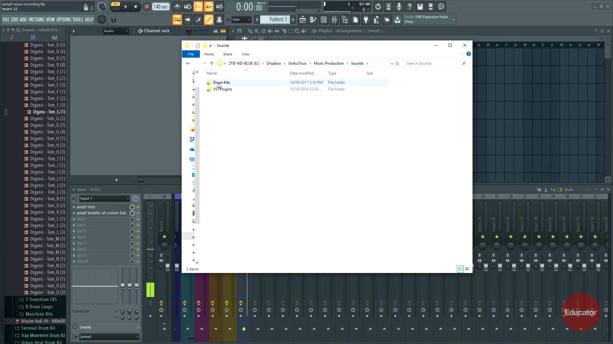
Task: Expand the address bar history dropdown
Action: [x=392, y=63]
